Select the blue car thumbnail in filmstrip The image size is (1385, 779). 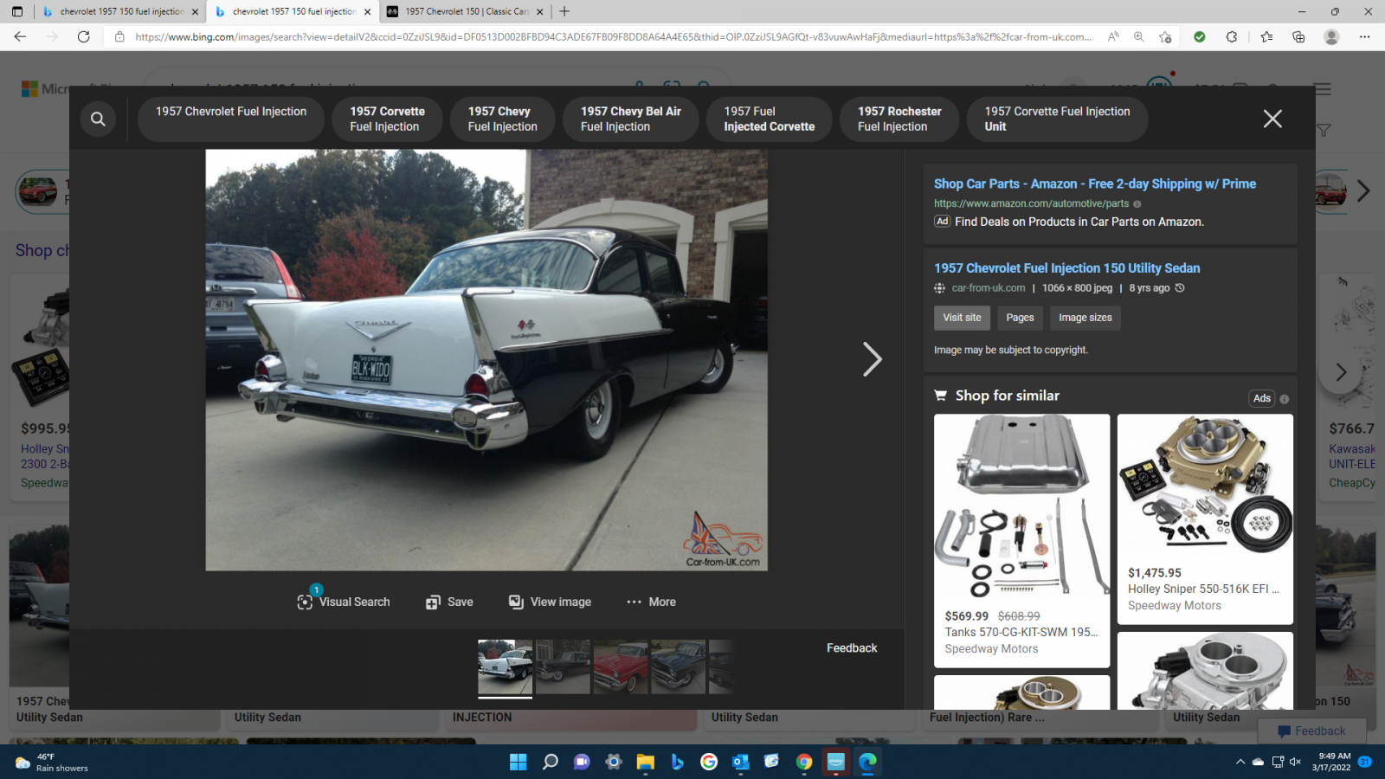pos(678,667)
